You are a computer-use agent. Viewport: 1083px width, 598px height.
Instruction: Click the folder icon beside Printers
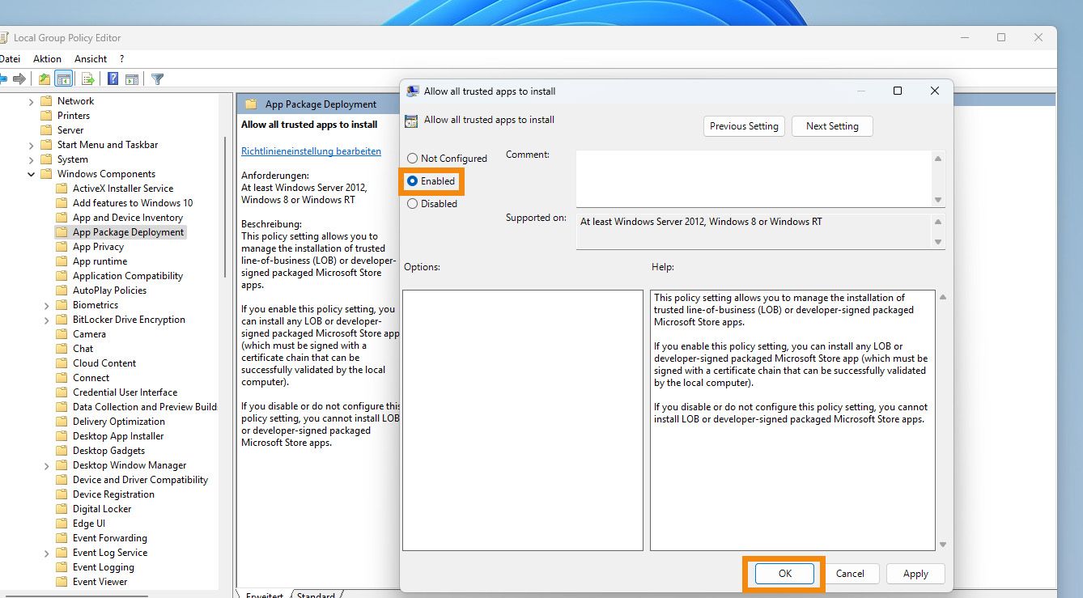(x=45, y=116)
